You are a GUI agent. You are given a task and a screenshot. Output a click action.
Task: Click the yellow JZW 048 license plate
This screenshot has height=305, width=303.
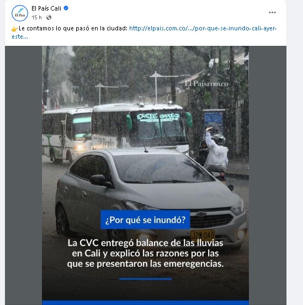pos(203,235)
